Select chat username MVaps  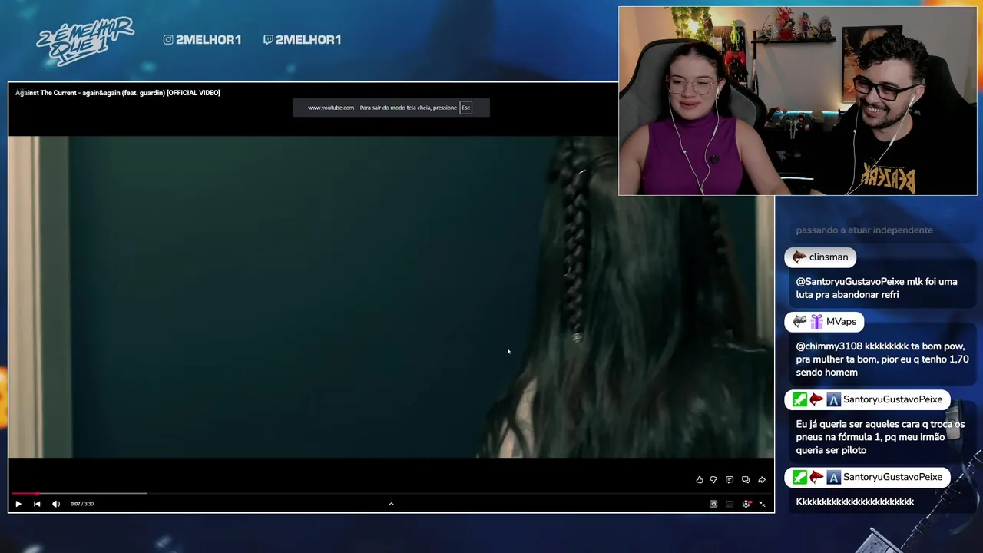pyautogui.click(x=841, y=322)
